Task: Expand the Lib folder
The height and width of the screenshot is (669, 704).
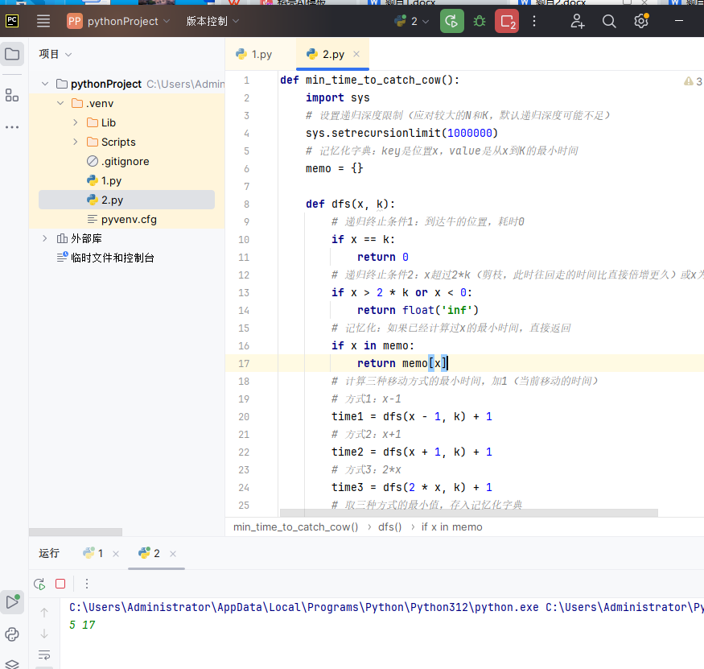Action: click(75, 122)
